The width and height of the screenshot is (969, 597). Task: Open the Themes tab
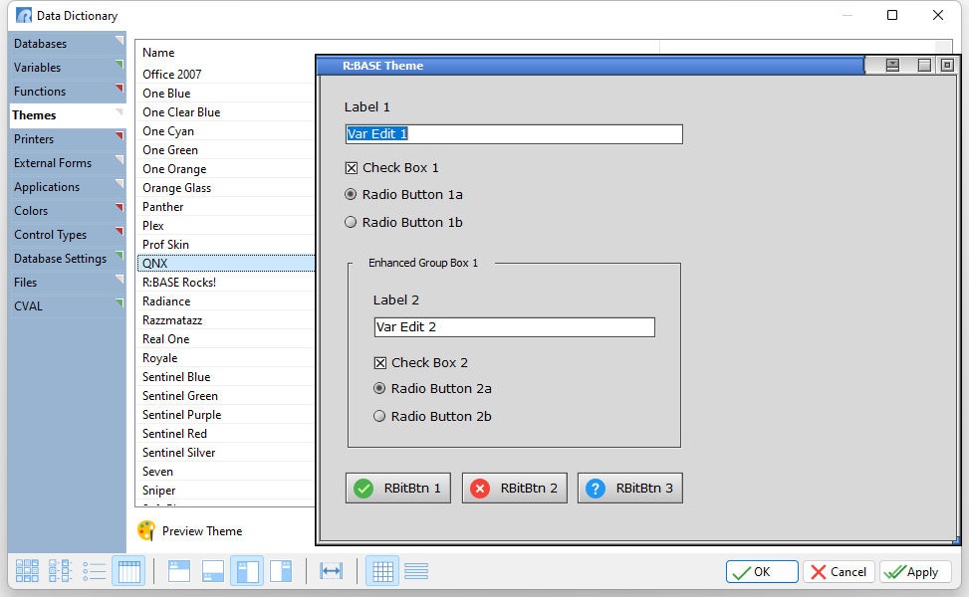click(68, 115)
